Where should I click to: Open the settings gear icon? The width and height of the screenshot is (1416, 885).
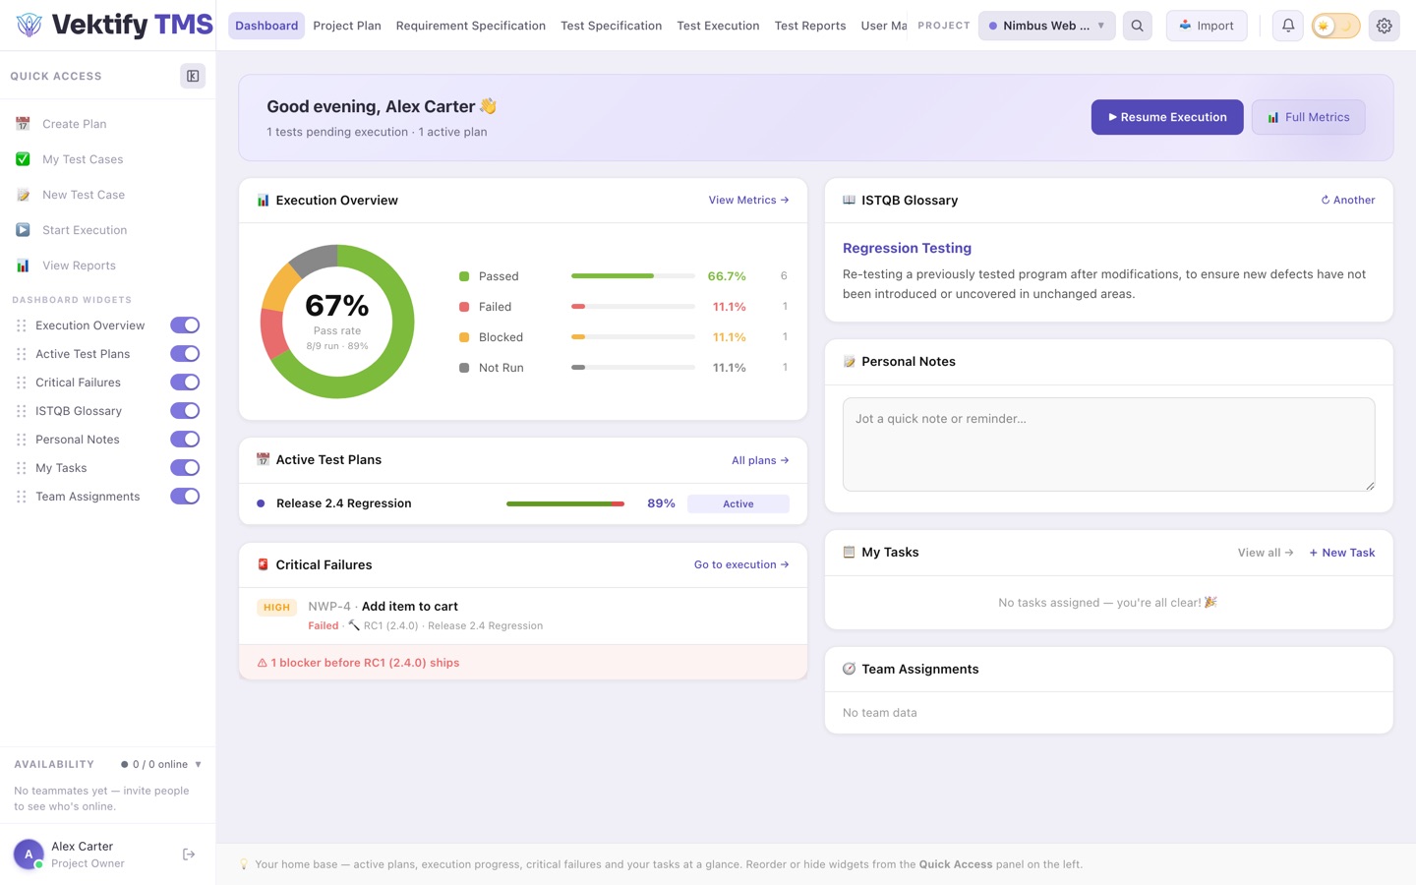[1384, 26]
